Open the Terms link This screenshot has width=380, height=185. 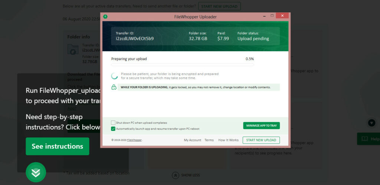(209, 140)
